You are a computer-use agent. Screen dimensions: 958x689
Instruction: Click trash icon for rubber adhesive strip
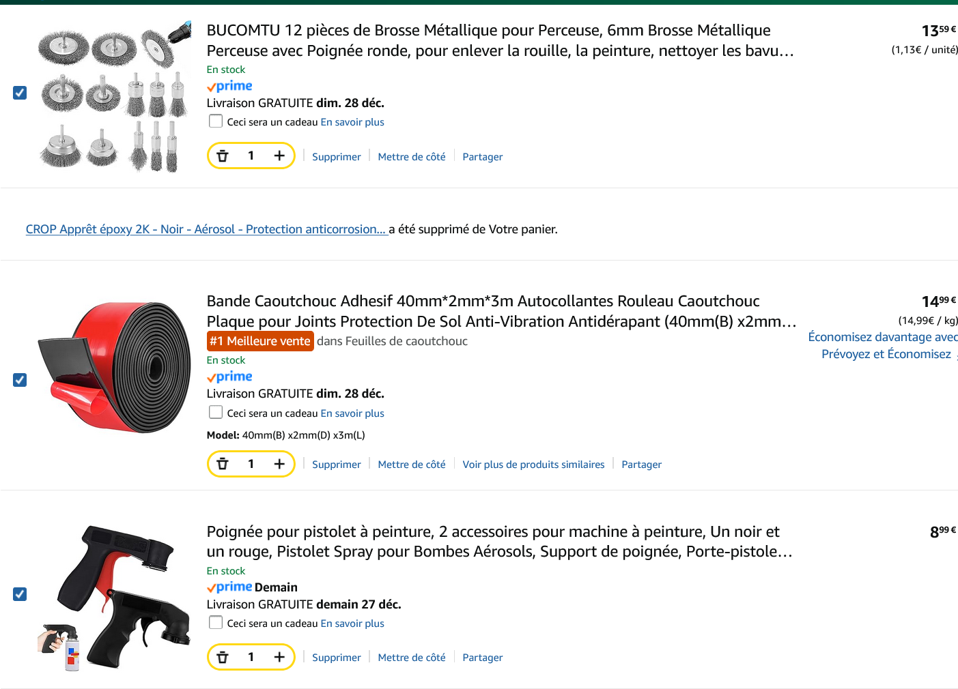(223, 464)
